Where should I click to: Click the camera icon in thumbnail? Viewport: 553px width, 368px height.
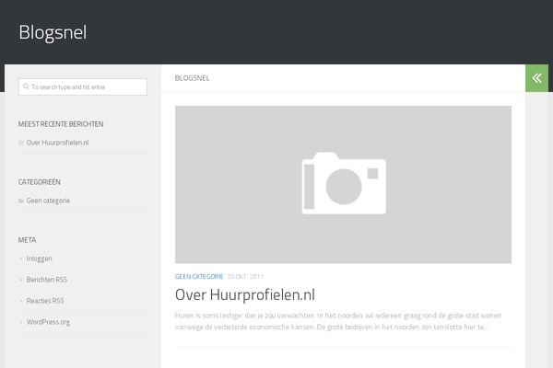click(x=344, y=183)
